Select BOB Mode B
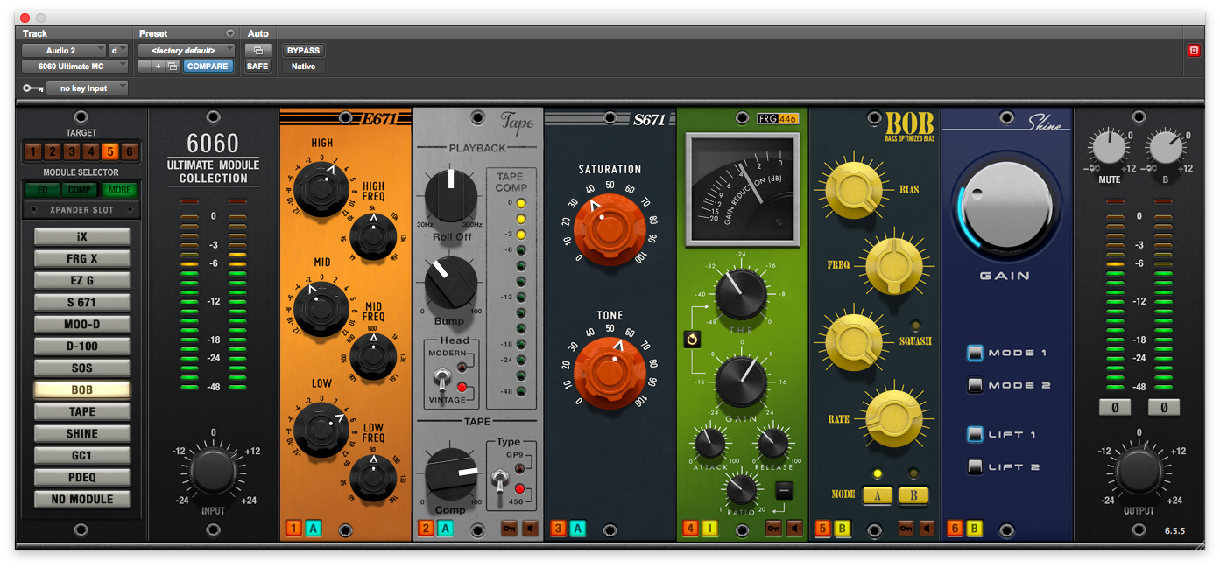This screenshot has width=1220, height=568. click(x=913, y=495)
